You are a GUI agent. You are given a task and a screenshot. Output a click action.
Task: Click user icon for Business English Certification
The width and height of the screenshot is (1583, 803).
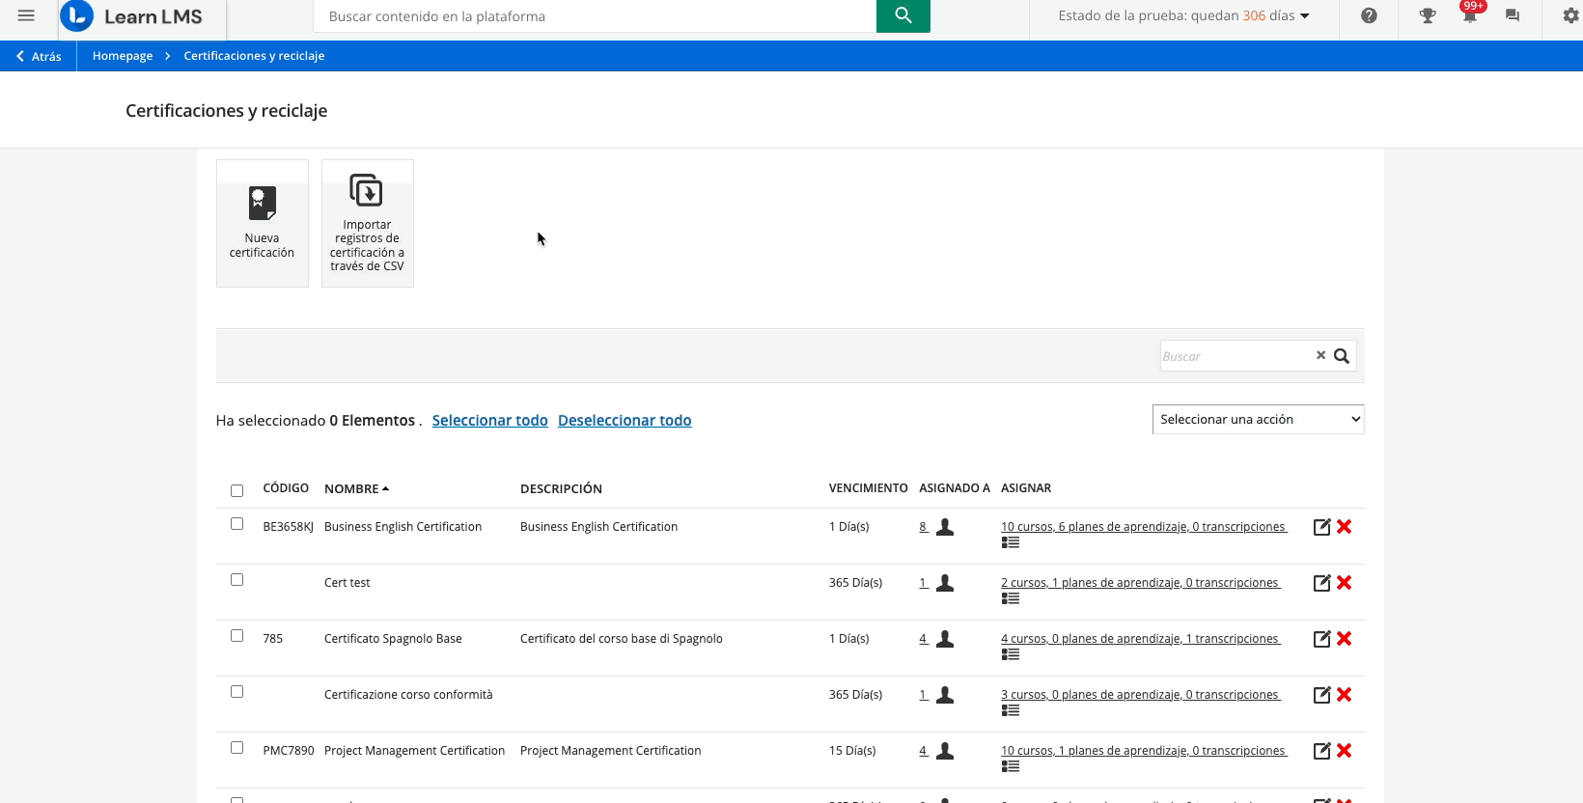(x=945, y=526)
